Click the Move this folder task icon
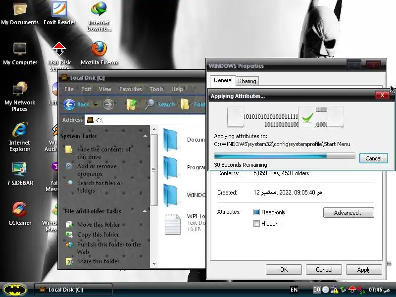The width and height of the screenshot is (396, 297). coord(69,224)
